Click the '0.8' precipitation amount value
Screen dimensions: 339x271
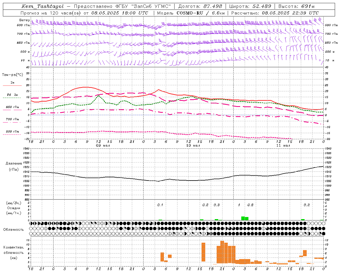click(x=250, y=205)
